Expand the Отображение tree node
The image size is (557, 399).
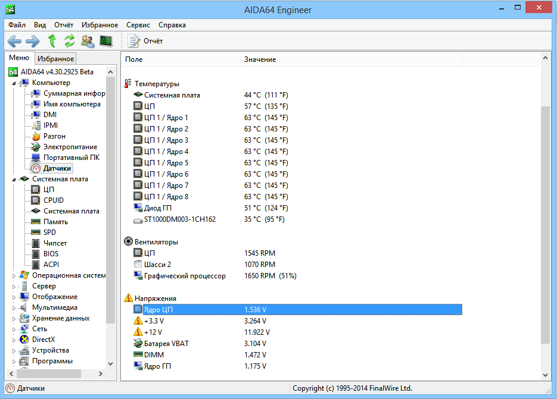(14, 297)
